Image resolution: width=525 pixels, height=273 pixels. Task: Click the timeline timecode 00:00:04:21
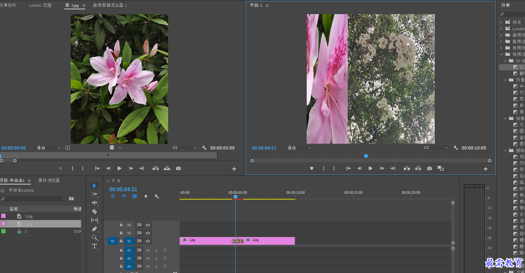pos(123,189)
